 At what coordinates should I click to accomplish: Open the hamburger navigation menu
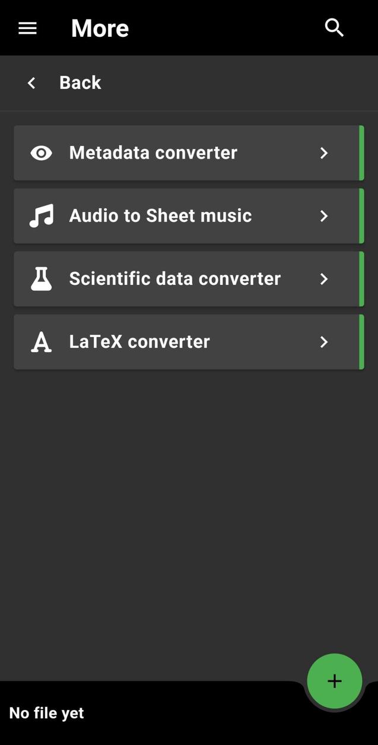pos(27,27)
